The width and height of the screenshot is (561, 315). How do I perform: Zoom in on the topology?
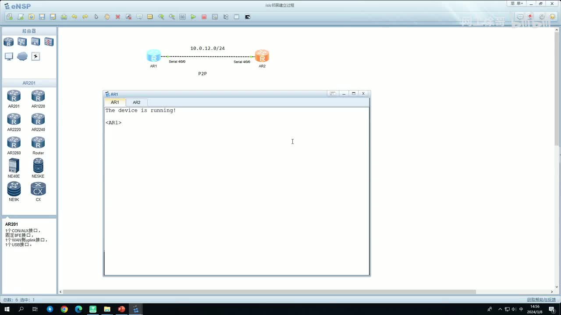tap(161, 17)
